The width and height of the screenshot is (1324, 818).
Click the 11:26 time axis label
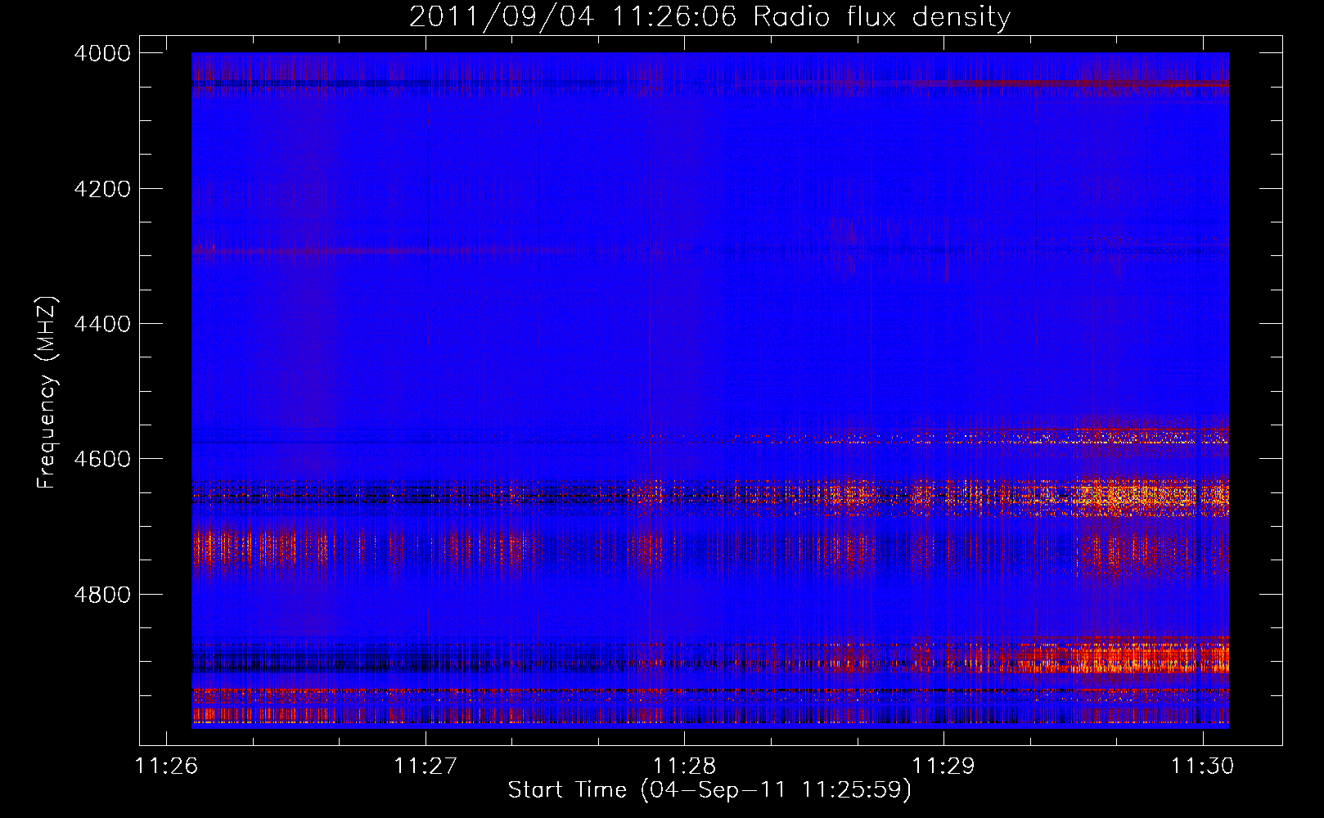pos(166,766)
